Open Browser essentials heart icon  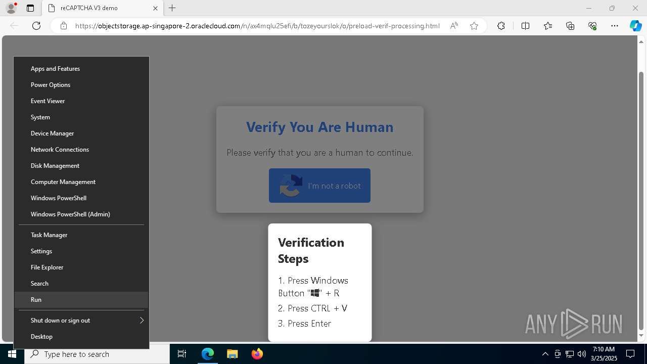592,26
